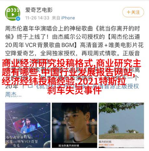Open the 爱奇艺电影 account name
The height and width of the screenshot is (151, 149).
(x=39, y=10)
